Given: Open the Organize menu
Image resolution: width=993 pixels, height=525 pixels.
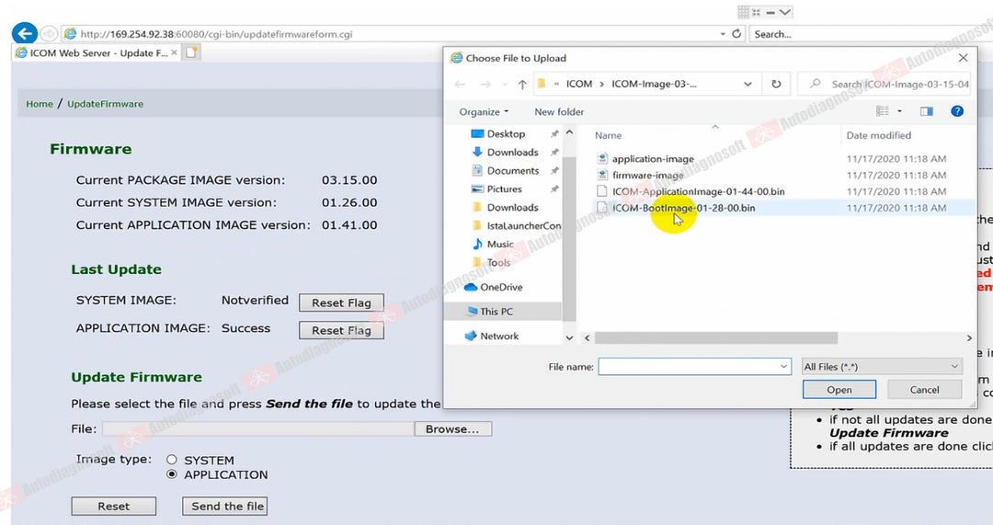Looking at the screenshot, I should [484, 112].
